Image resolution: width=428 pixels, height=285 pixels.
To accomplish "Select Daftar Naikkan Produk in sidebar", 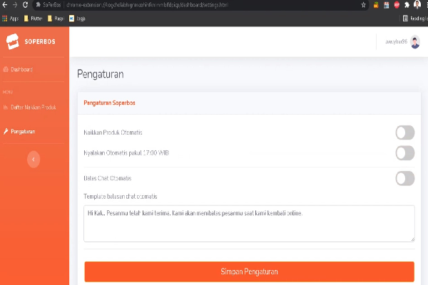I will (x=29, y=107).
